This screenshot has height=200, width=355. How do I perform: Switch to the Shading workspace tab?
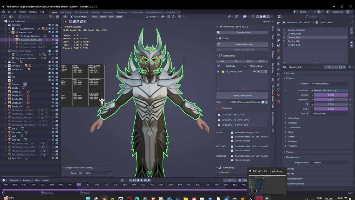(x=95, y=12)
